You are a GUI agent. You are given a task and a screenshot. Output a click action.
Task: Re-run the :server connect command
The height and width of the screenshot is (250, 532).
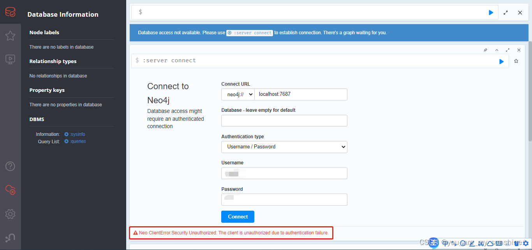point(501,61)
